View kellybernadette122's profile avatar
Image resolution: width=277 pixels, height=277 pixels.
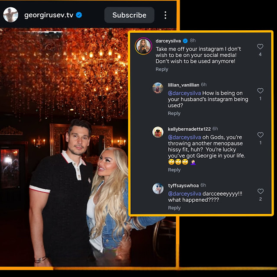point(158,132)
